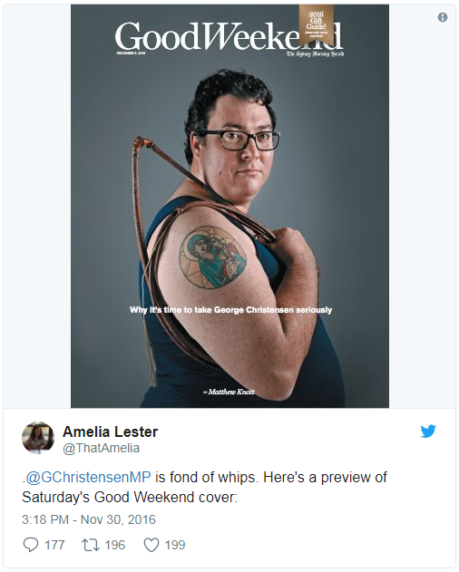Click the 2016 Gift Guide gold badge
This screenshot has height=572, width=459.
[x=317, y=24]
